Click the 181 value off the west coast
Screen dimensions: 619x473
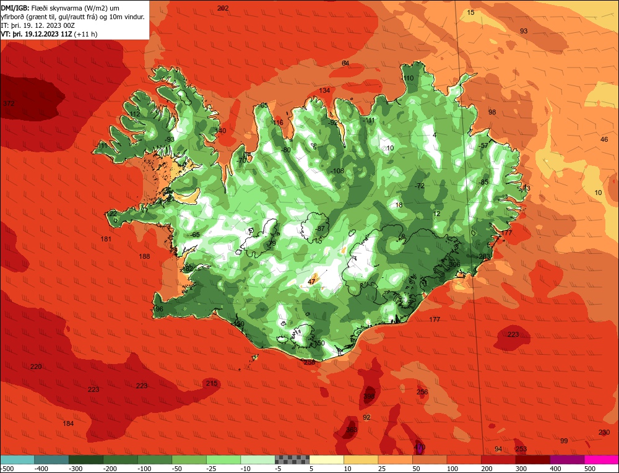point(106,239)
